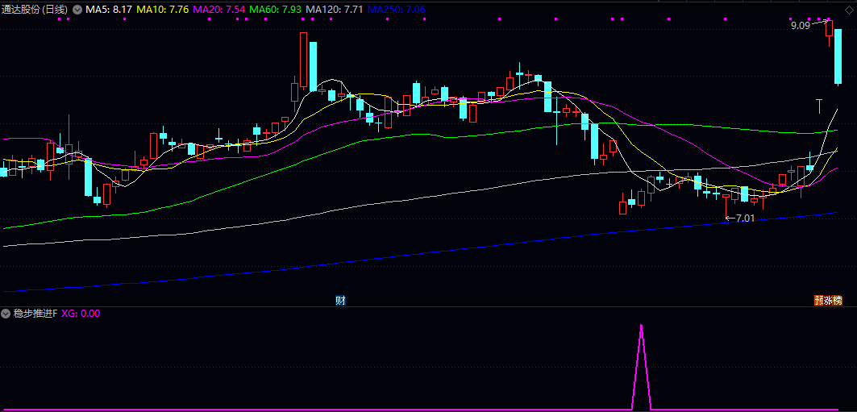Select the MA5: 8.17 indicator label
This screenshot has height=412, width=857.
[x=109, y=10]
